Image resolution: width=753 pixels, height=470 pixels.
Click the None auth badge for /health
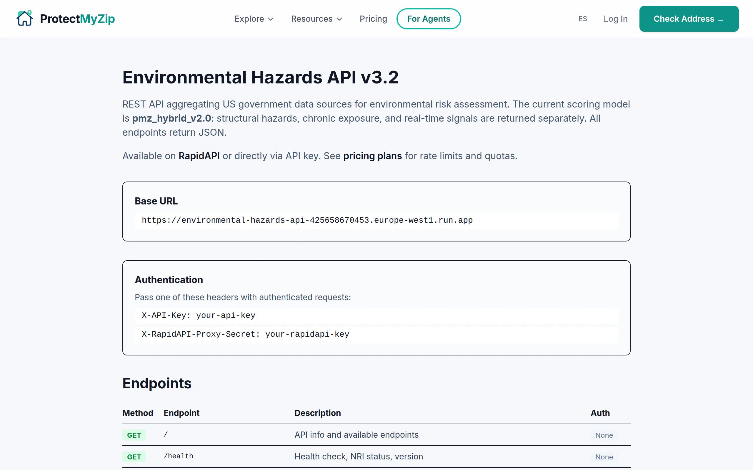click(604, 456)
